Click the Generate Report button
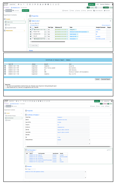 (105, 79)
